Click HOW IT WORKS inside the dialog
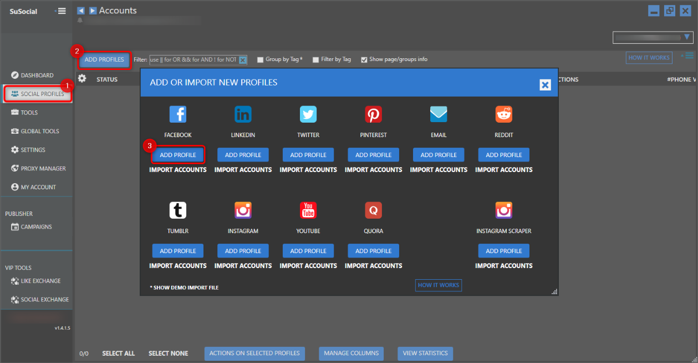This screenshot has height=363, width=698. click(439, 285)
